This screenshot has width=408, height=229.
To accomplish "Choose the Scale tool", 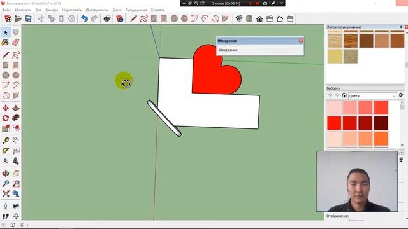I will point(6,128).
